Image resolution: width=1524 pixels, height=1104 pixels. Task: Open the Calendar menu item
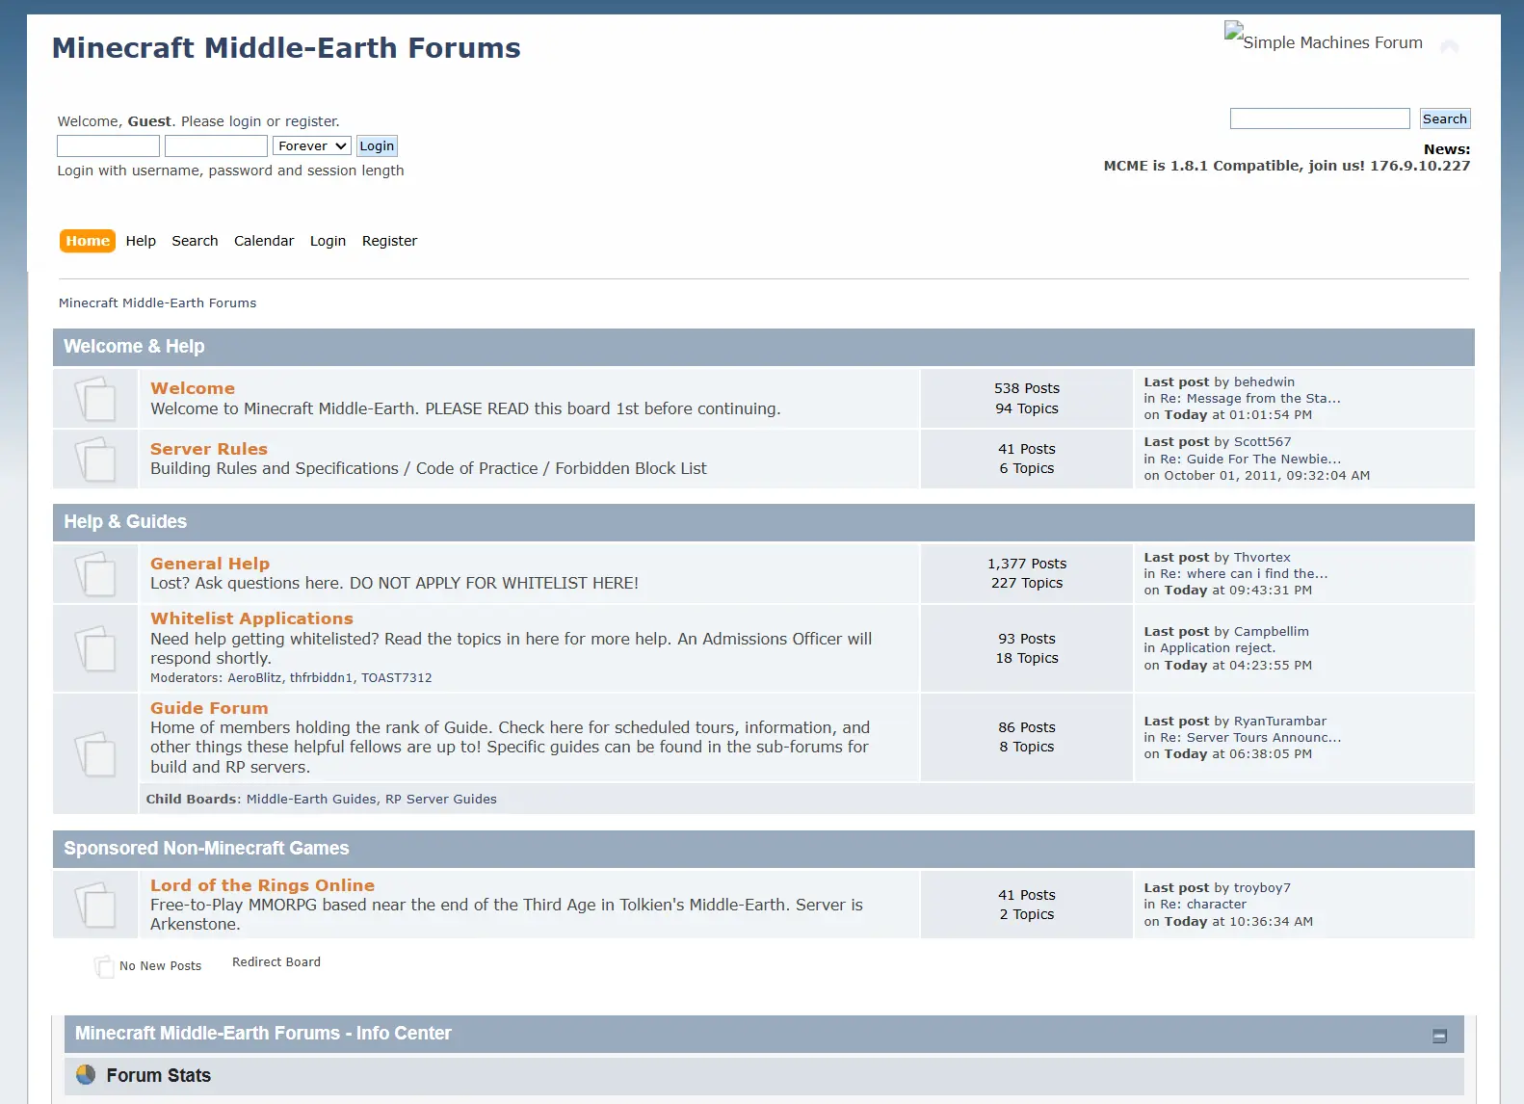[x=264, y=241]
